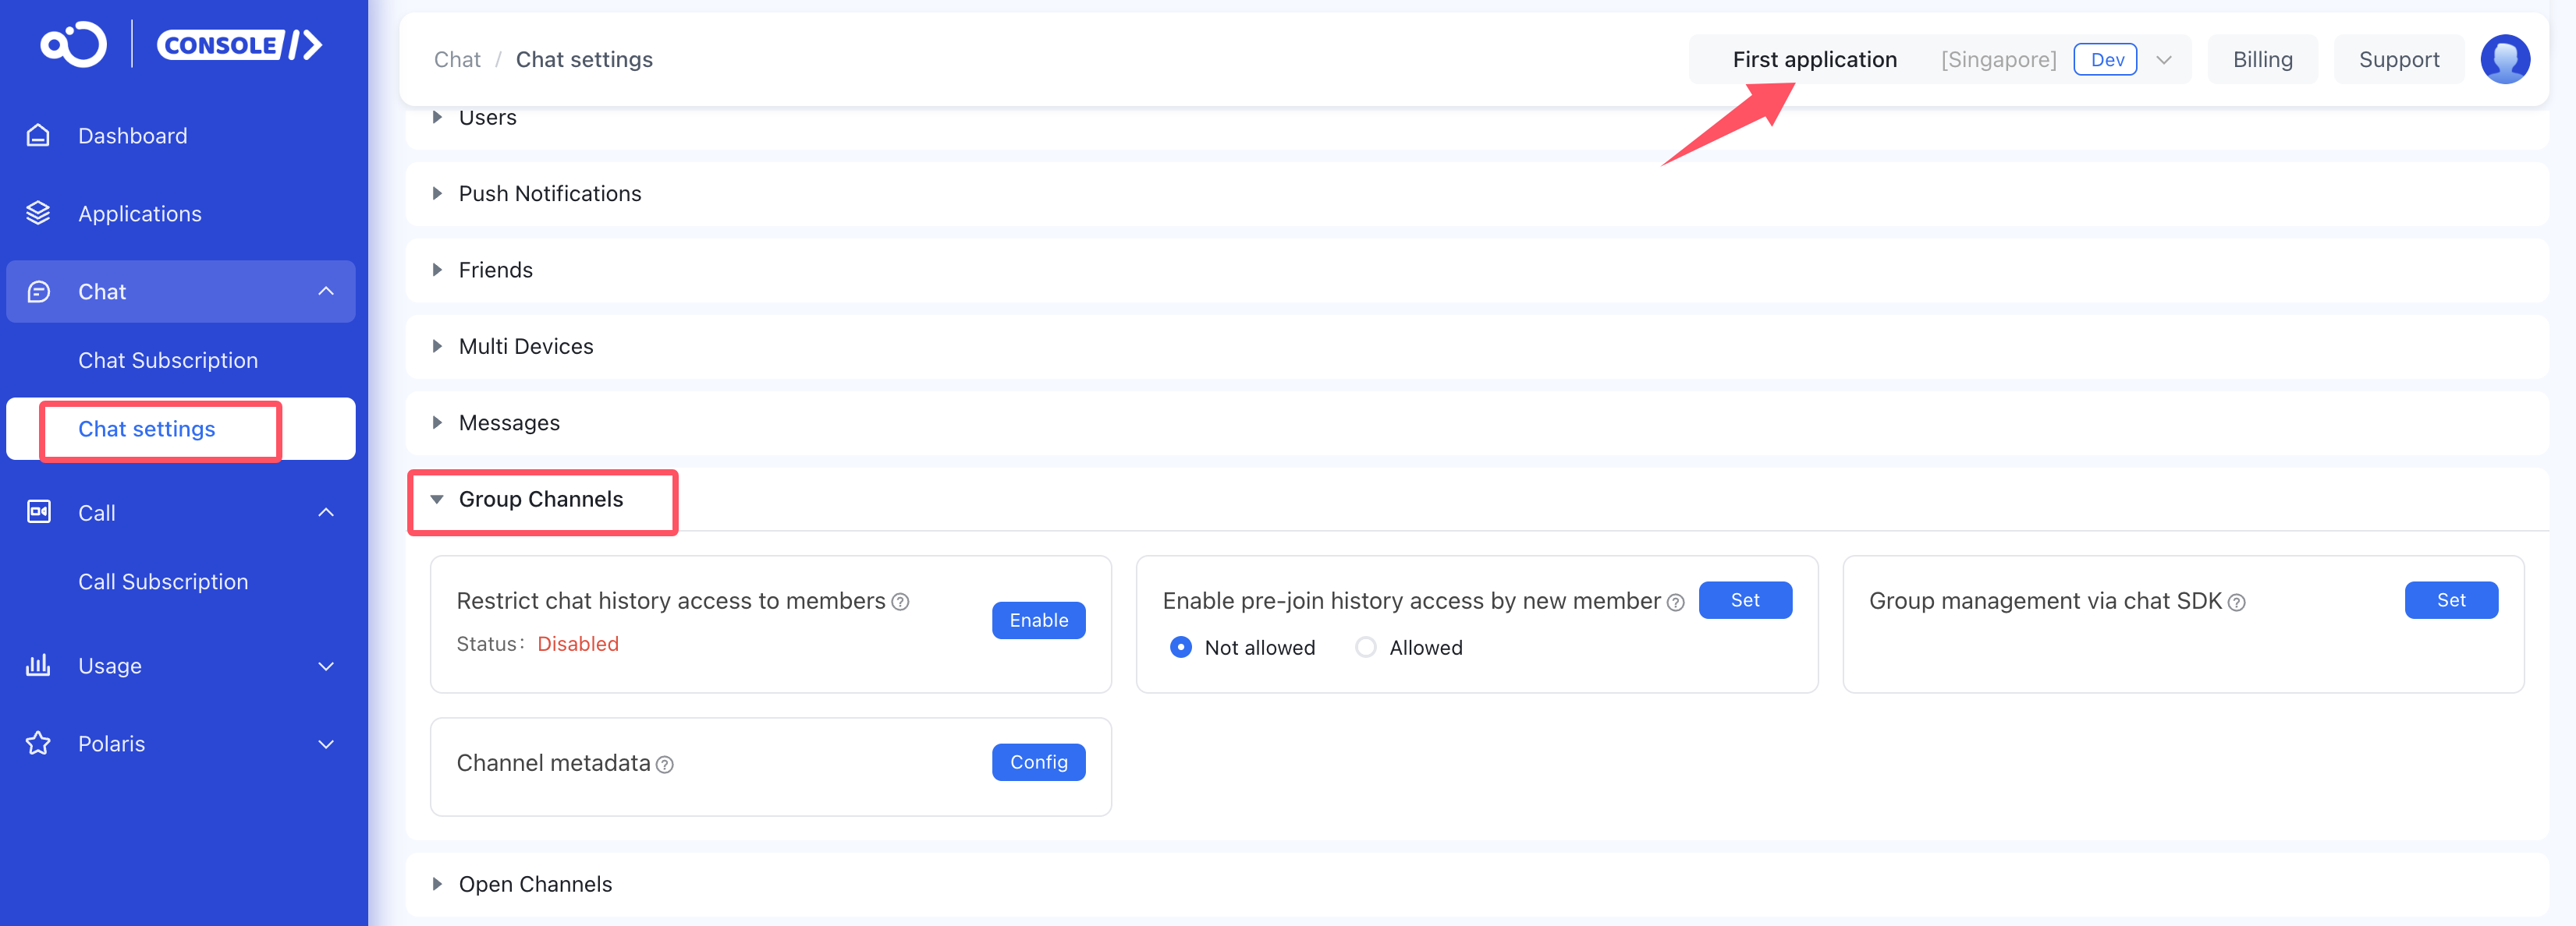
Task: Expand the Push Notifications section
Action: (x=549, y=194)
